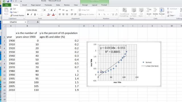Click the Select All corner button
Image resolution: width=182 pixels, height=102 pixels.
click(x=5, y=26)
